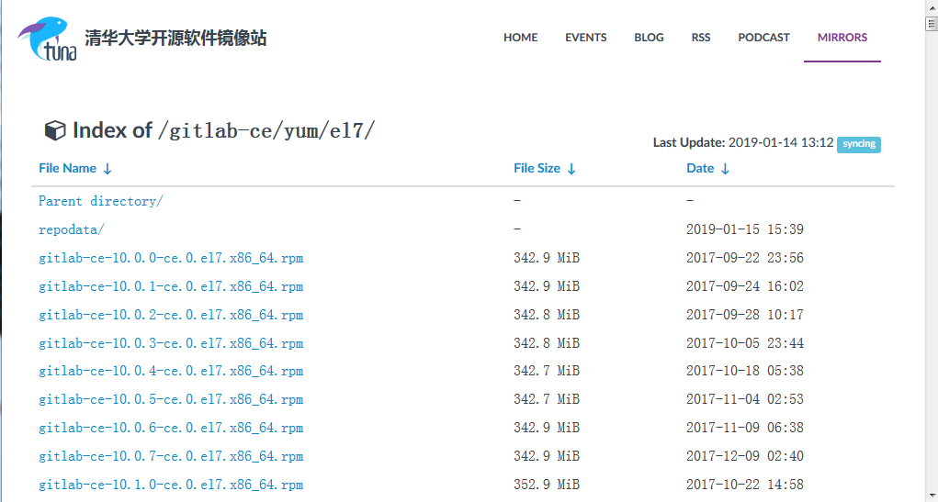
Task: Open the RSS navigation item
Action: coord(700,38)
